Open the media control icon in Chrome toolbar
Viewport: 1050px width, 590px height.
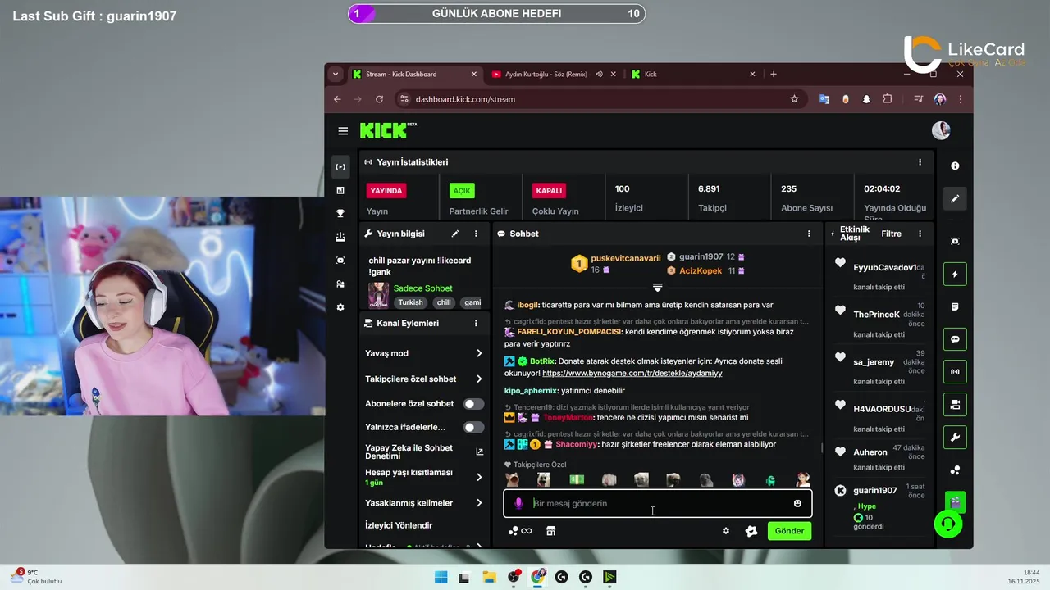(918, 99)
